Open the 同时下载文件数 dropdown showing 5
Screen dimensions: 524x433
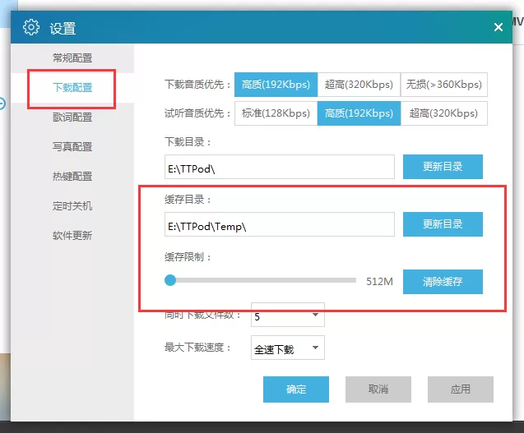[288, 316]
